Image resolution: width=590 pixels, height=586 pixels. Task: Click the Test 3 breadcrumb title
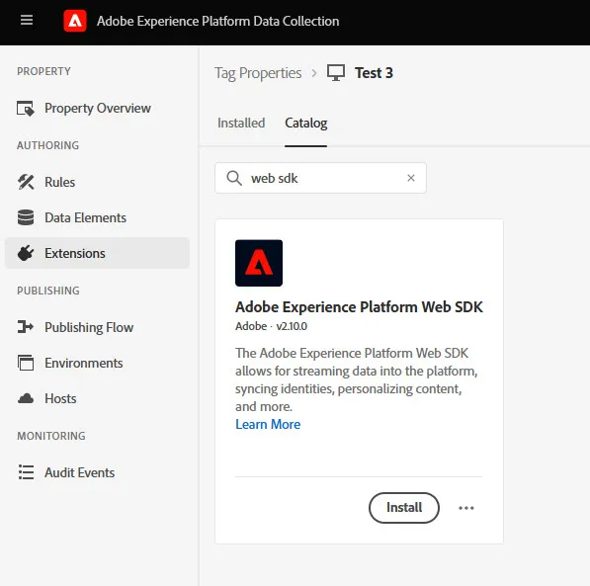(374, 73)
